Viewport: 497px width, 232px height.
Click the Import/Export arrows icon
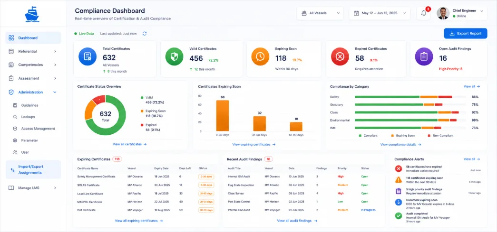tap(13, 170)
